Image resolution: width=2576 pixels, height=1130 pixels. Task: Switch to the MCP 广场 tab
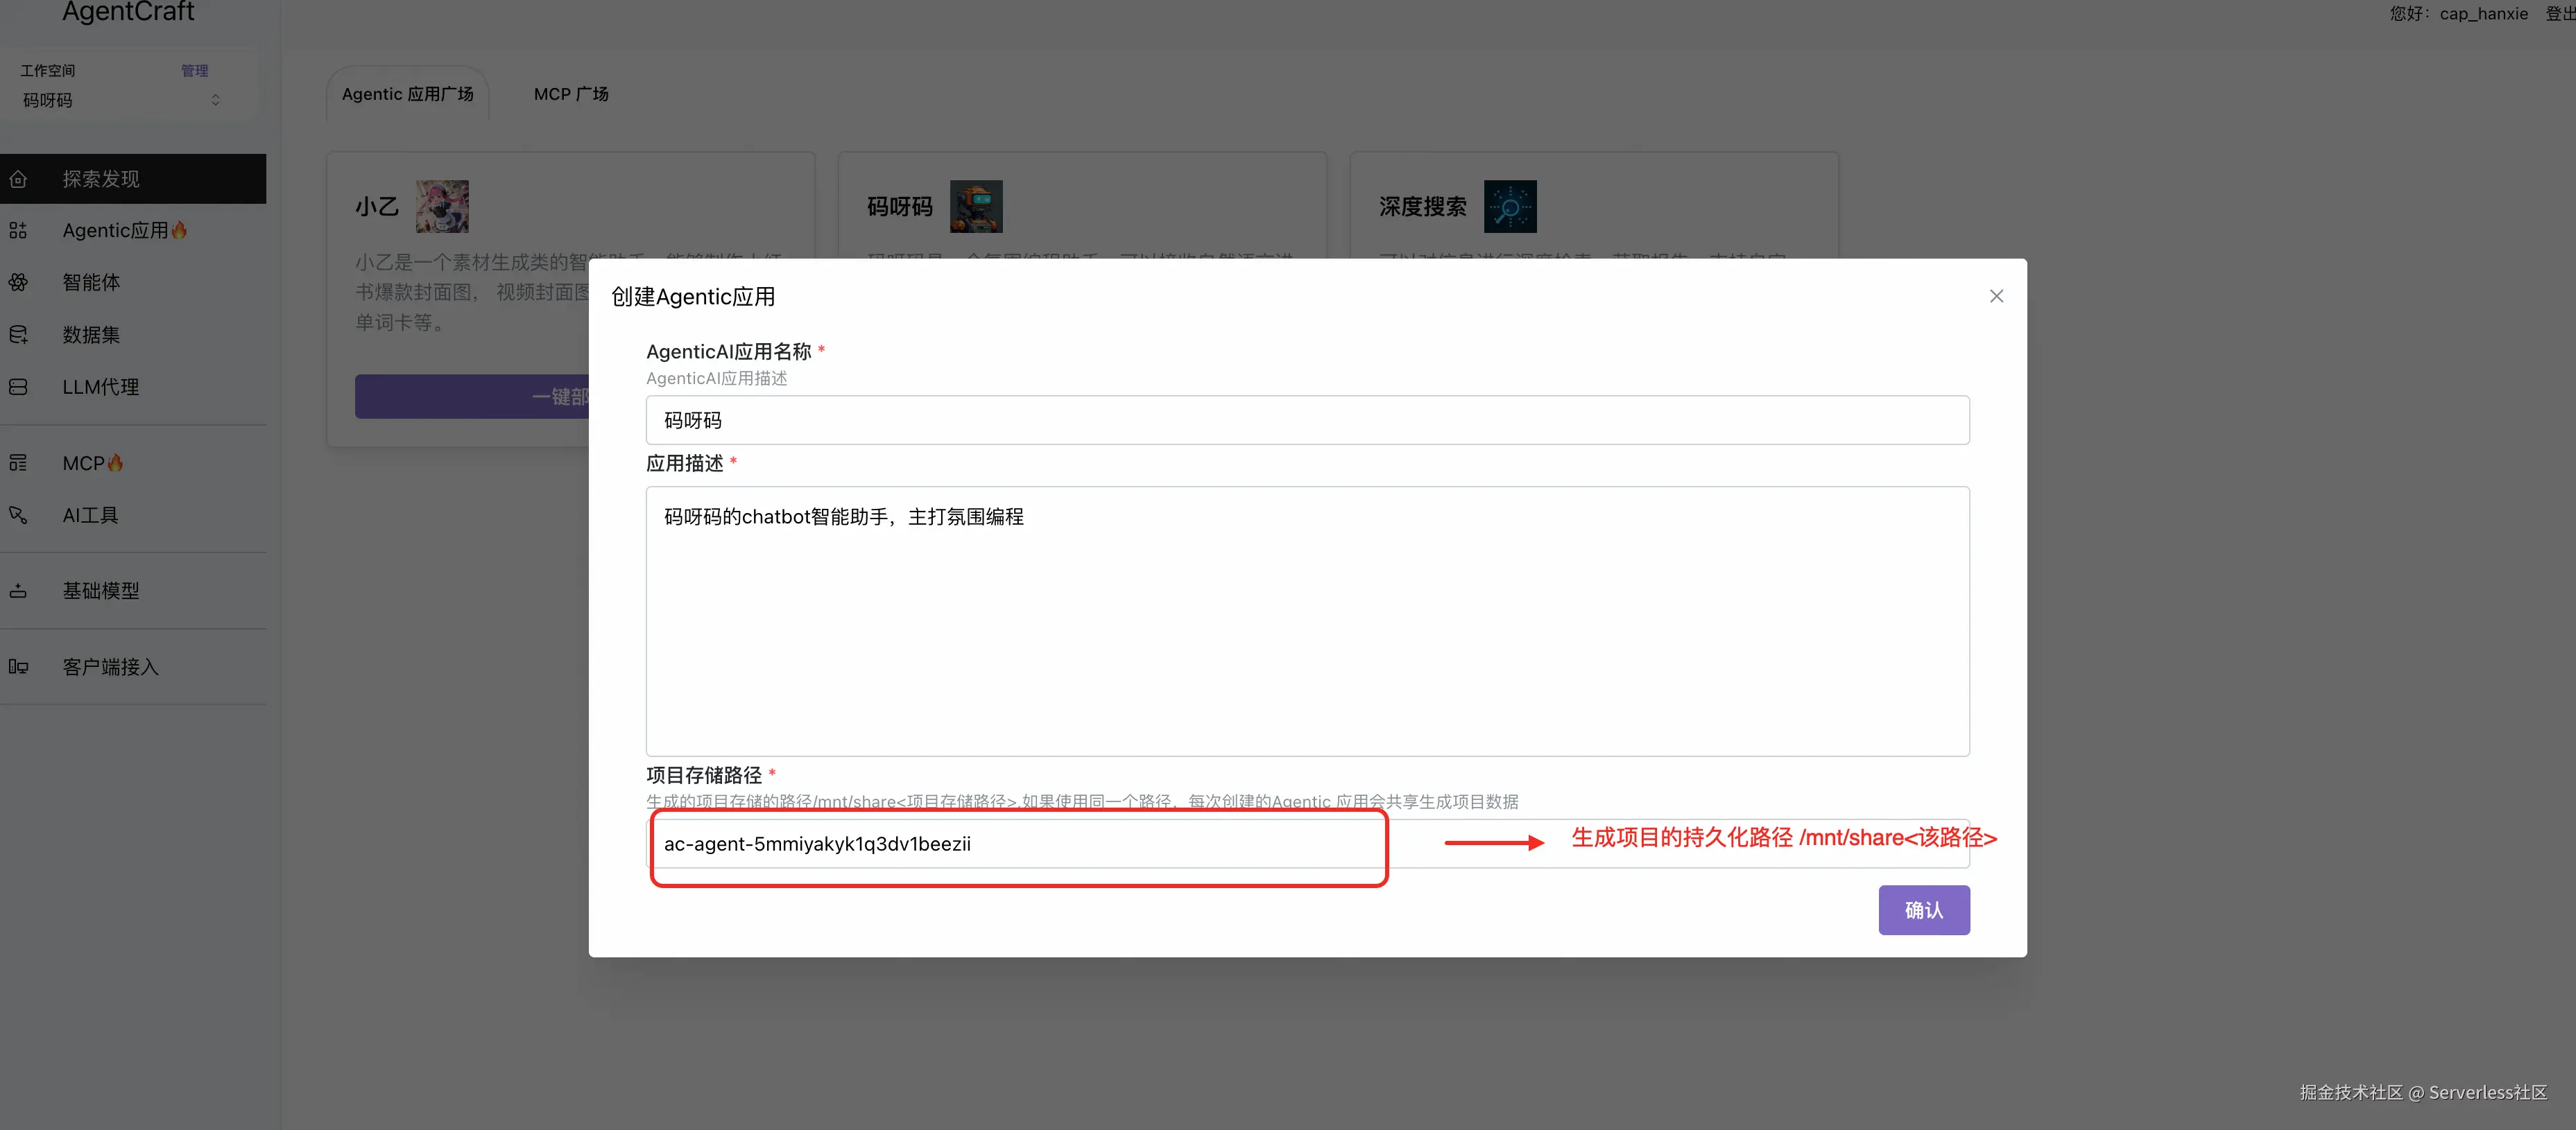tap(570, 94)
